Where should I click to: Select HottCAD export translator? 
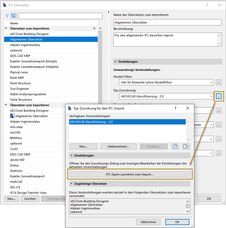35,182
